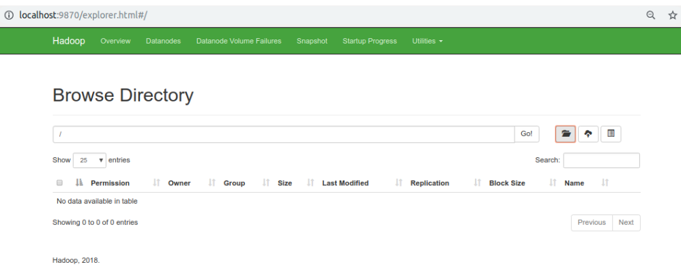
Task: Click the browser address bar URL
Action: pos(83,15)
